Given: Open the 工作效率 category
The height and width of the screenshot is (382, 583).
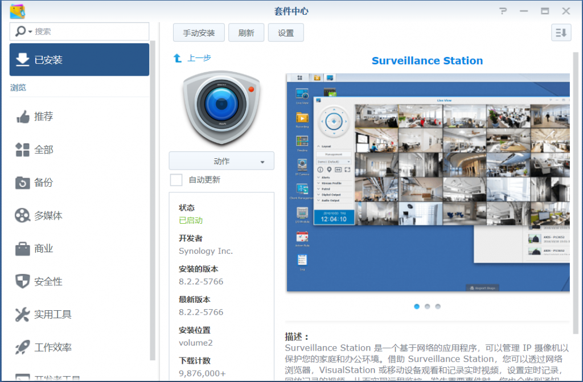Looking at the screenshot, I should pyautogui.click(x=79, y=347).
